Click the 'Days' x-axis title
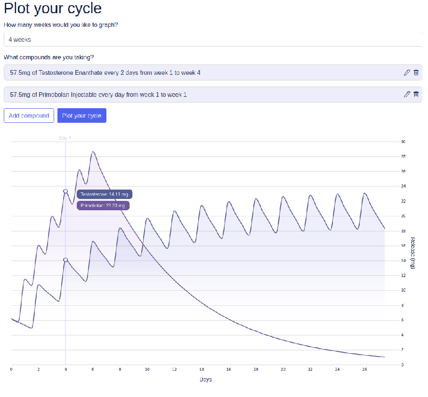 pos(205,379)
